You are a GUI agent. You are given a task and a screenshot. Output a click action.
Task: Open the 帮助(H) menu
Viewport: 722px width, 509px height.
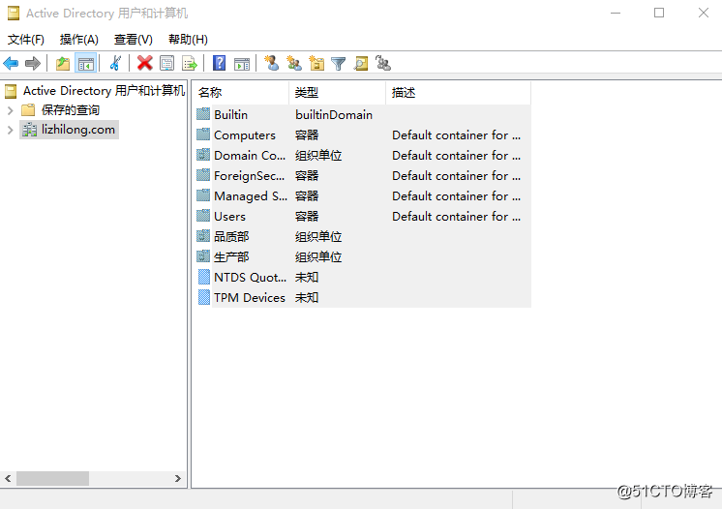coord(188,40)
